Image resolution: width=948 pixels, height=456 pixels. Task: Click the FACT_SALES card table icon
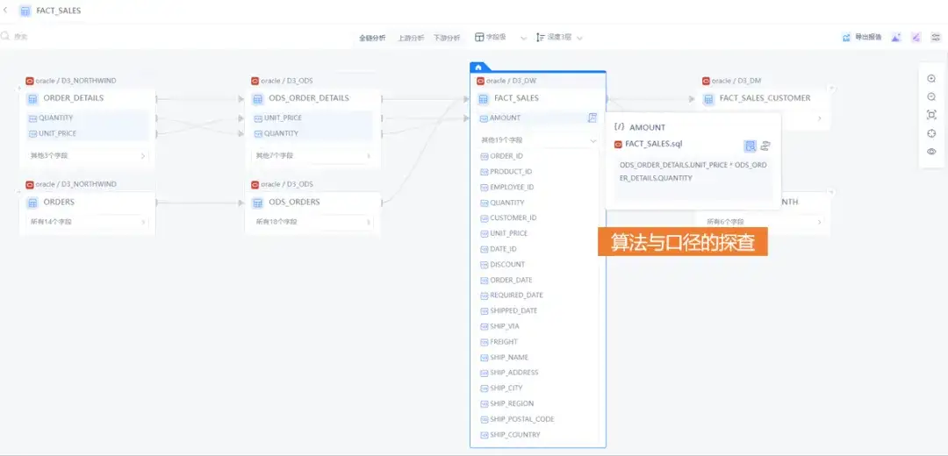483,98
